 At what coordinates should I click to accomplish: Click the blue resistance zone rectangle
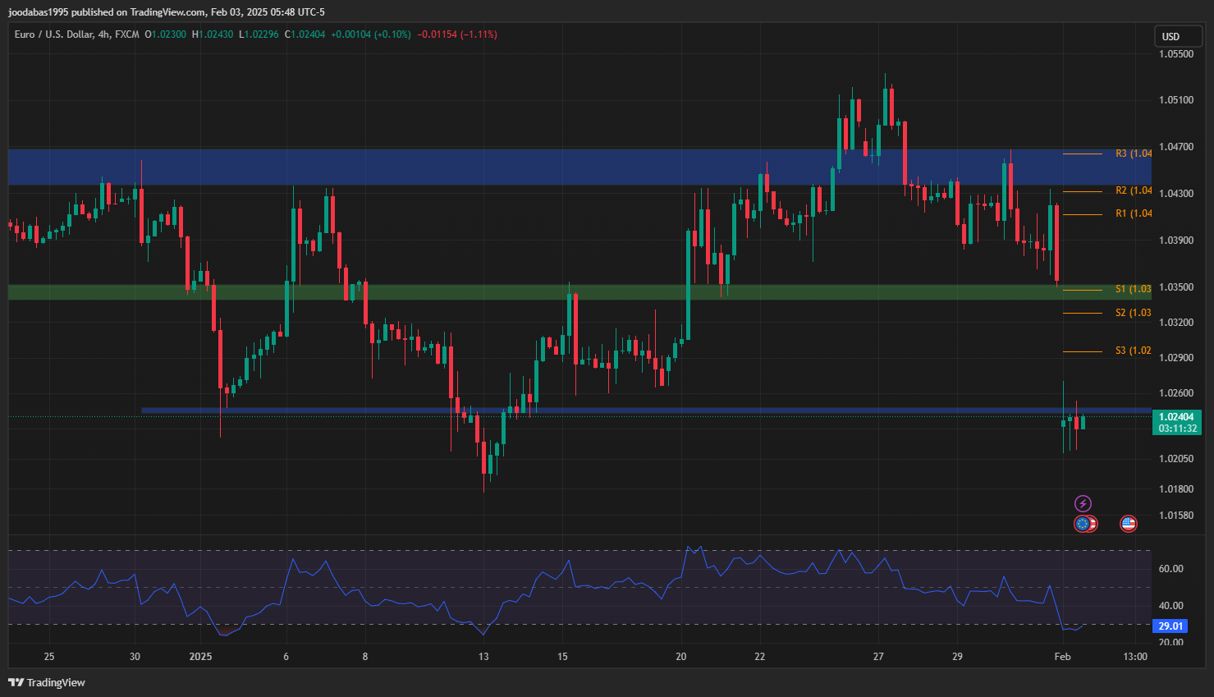[x=492, y=167]
